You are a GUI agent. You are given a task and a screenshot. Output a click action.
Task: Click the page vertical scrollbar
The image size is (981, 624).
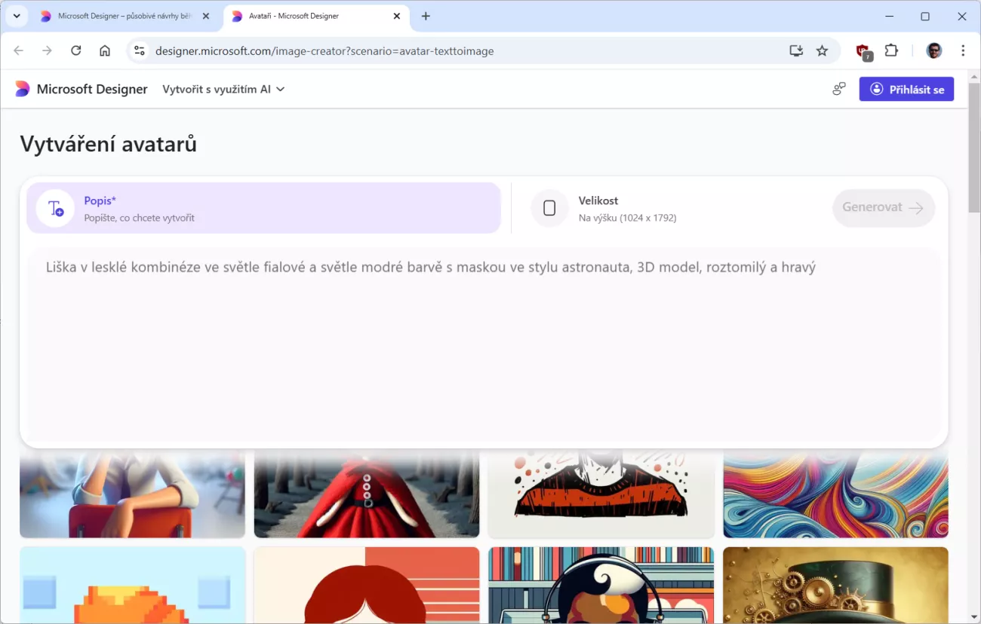[x=973, y=151]
